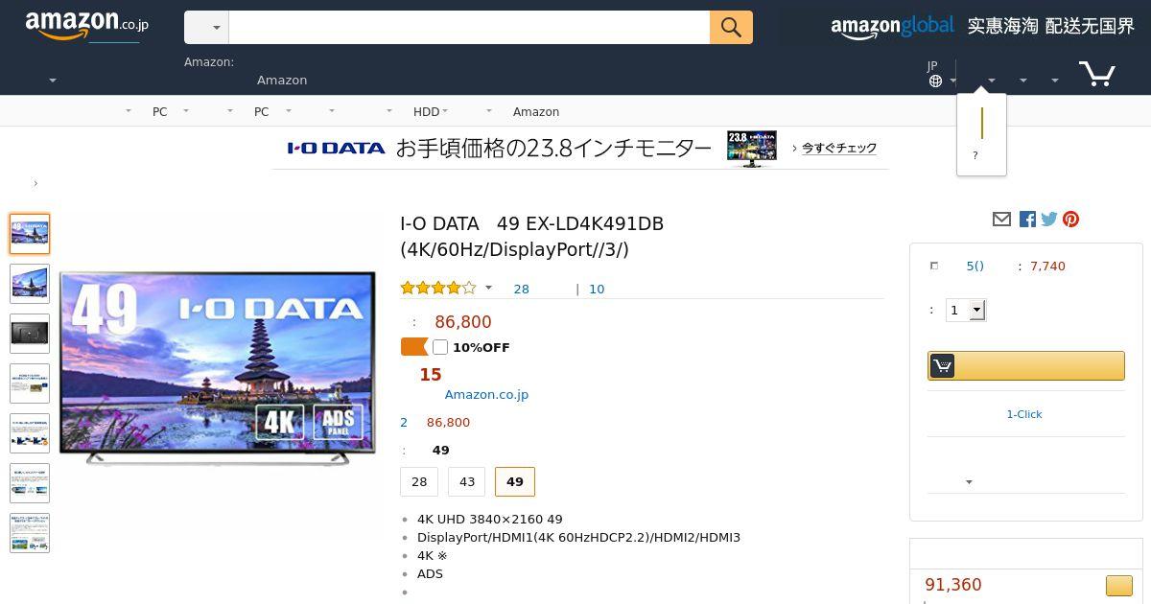The width and height of the screenshot is (1151, 604).
Task: Click the yellow add-to-cart button
Action: (x=1025, y=365)
